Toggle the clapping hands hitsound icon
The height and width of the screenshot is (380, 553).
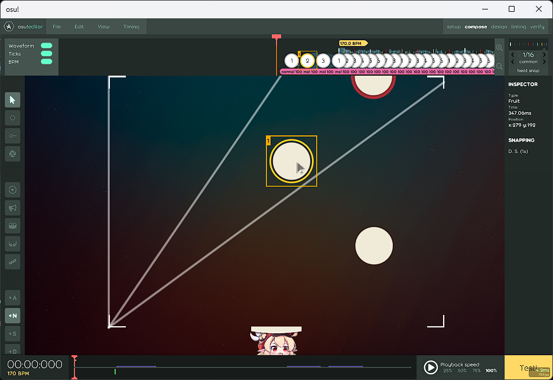click(12, 244)
